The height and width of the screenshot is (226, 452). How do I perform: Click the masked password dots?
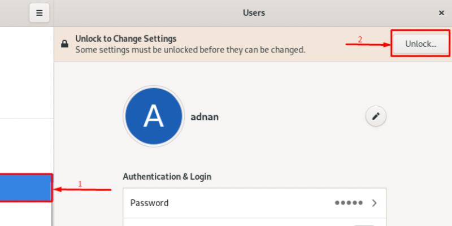coord(349,203)
